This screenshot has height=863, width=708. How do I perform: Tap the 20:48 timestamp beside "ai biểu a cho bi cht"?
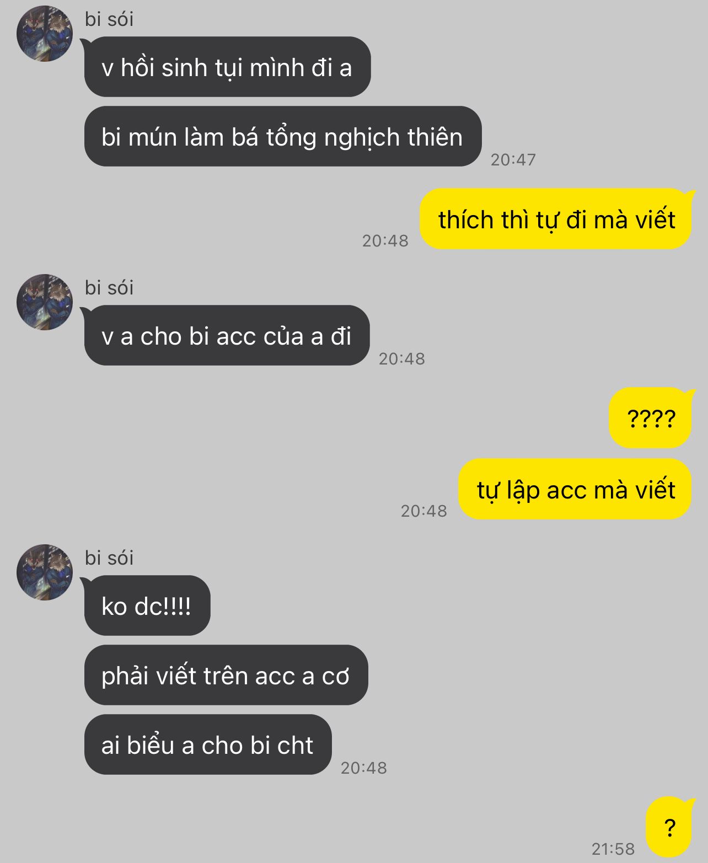(x=364, y=768)
